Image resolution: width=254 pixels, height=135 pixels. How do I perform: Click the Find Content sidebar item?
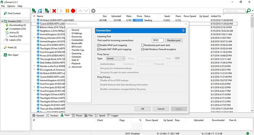[12, 13]
